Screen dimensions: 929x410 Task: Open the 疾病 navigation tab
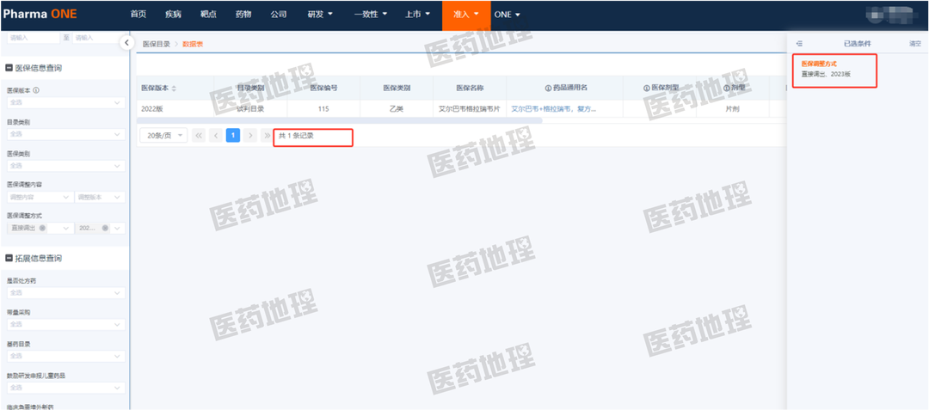click(173, 15)
